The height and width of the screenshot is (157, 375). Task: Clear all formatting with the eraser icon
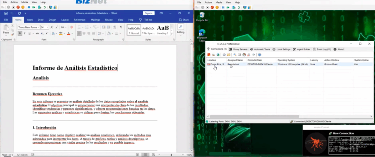pyautogui.click(x=71, y=27)
